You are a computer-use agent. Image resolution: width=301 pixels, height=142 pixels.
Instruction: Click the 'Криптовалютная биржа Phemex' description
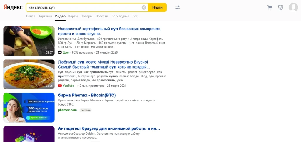[x=106, y=103]
